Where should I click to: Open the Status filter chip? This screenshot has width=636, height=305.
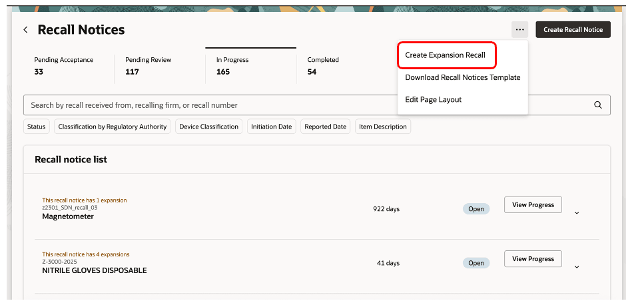point(37,127)
